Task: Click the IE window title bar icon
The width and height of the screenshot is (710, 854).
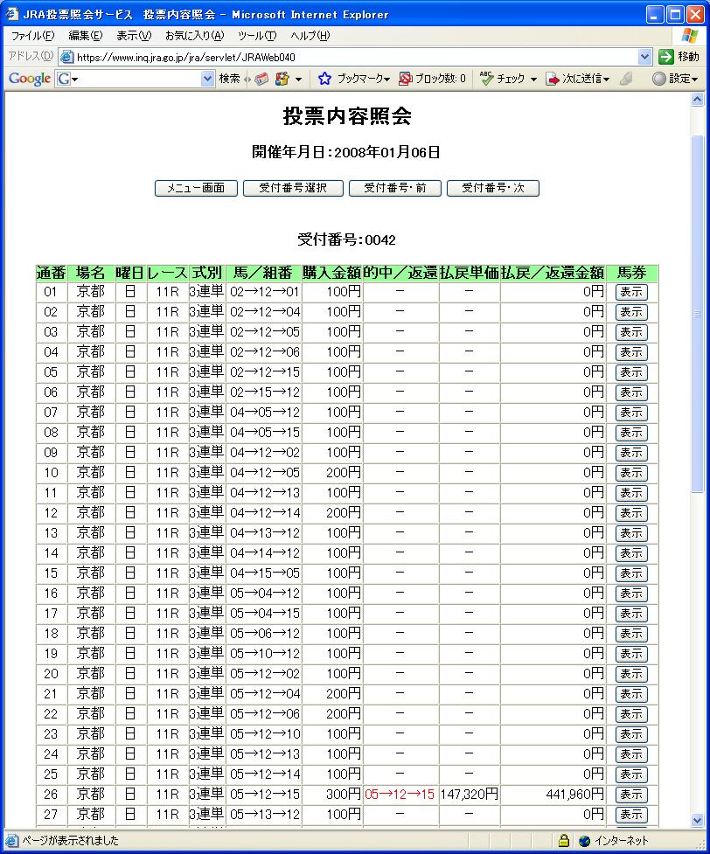Action: coord(12,14)
